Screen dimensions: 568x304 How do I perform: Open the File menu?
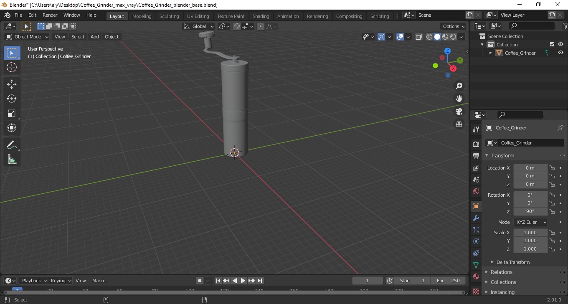coord(18,15)
